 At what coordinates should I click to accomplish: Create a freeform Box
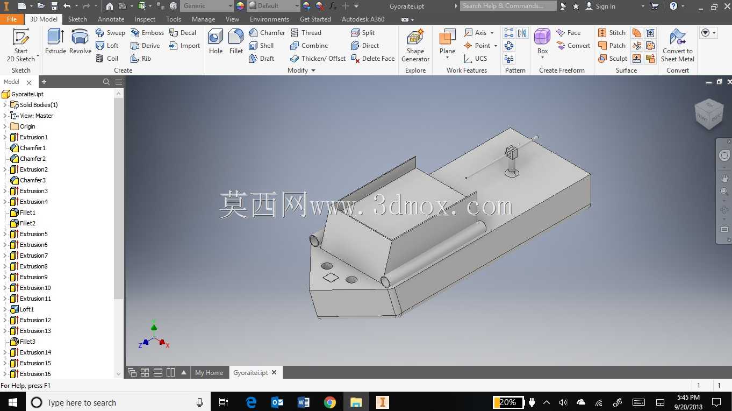click(542, 42)
